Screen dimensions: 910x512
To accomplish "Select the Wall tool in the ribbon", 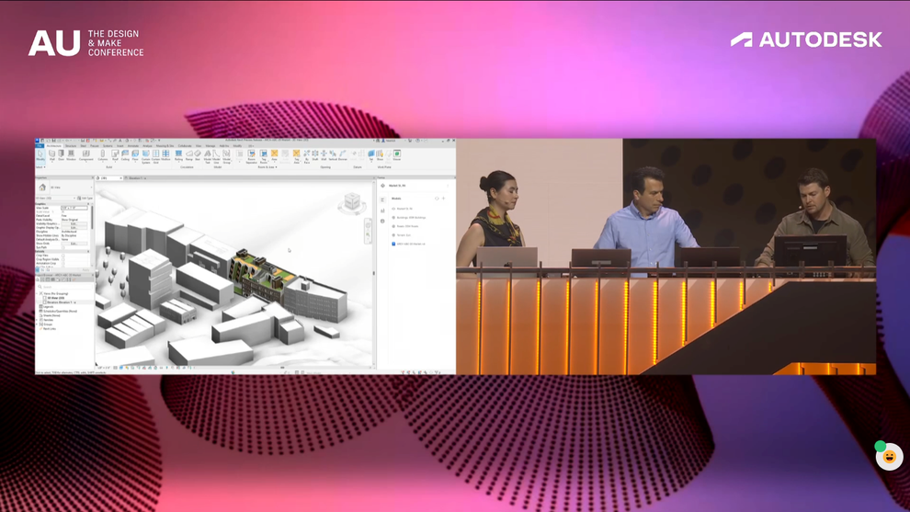I will tap(52, 155).
